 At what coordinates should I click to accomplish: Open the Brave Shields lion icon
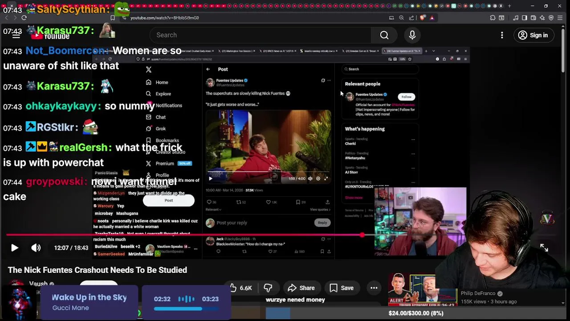pyautogui.click(x=422, y=18)
